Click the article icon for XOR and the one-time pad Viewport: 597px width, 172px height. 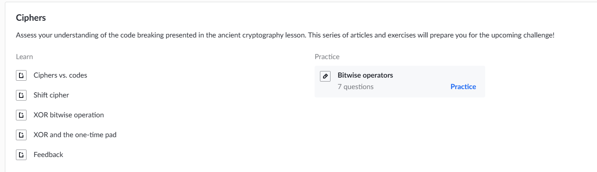point(21,135)
